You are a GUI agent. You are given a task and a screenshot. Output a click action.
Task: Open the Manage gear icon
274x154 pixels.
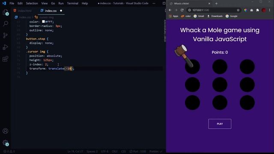point(6,143)
